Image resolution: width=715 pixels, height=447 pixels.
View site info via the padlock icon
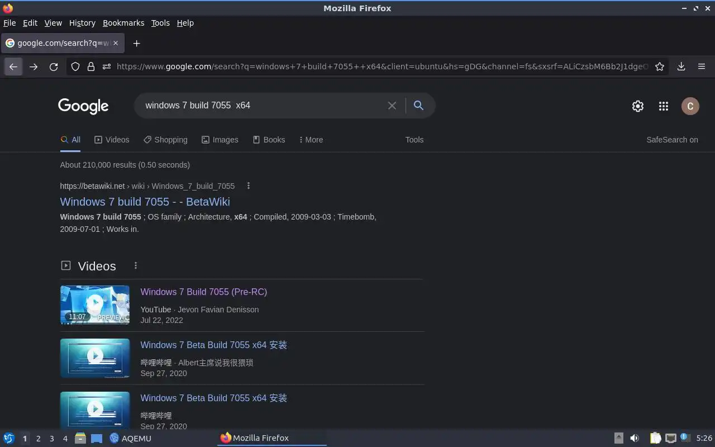click(x=90, y=66)
